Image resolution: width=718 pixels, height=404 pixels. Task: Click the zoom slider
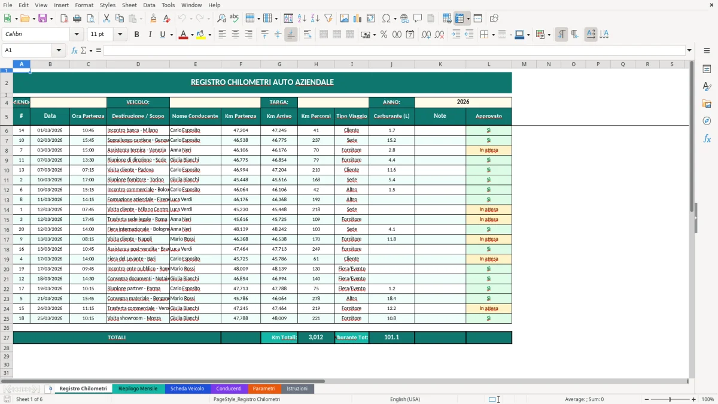pos(670,399)
